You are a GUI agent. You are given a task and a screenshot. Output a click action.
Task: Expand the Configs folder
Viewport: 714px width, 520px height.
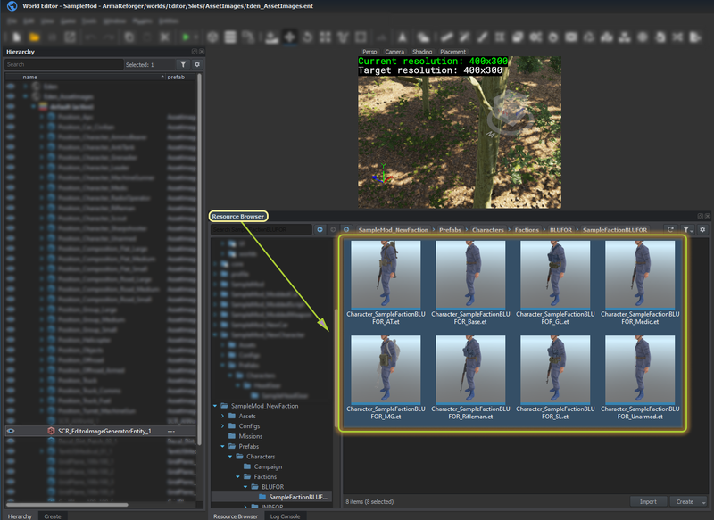click(222, 426)
